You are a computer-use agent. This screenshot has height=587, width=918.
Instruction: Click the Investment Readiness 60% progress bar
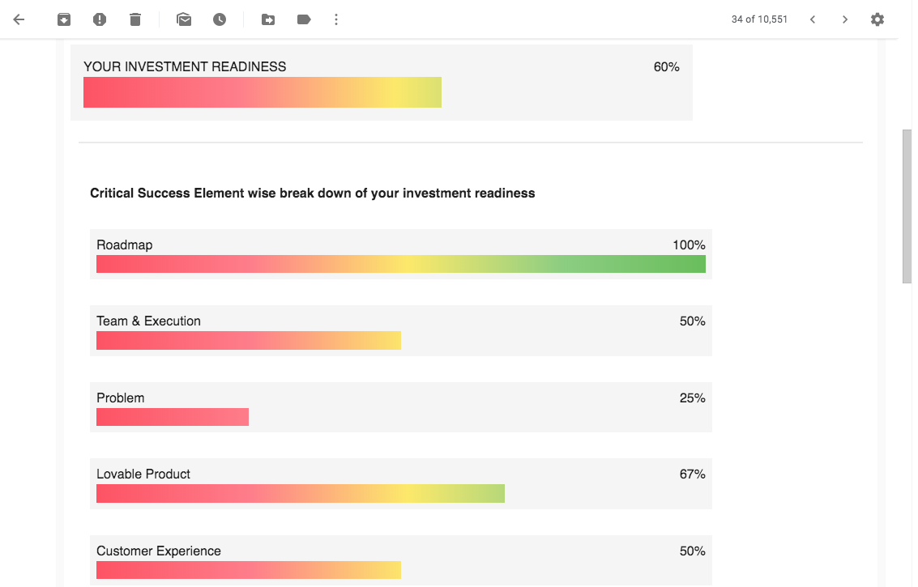click(262, 91)
